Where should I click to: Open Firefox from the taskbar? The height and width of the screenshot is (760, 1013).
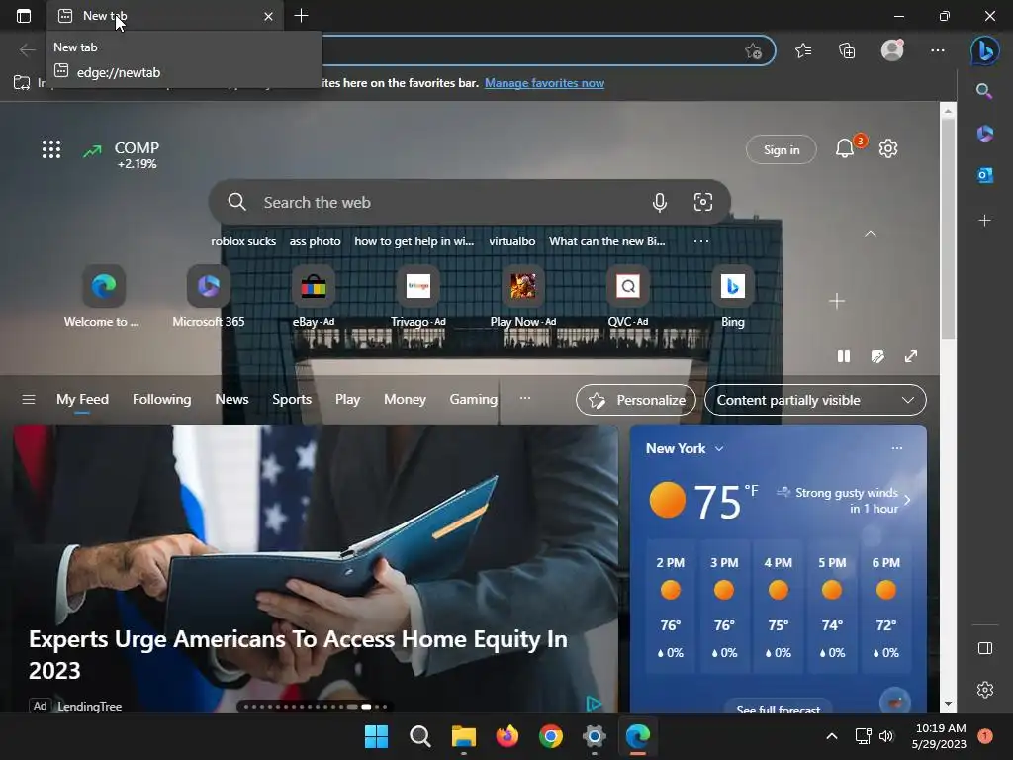[x=507, y=736]
